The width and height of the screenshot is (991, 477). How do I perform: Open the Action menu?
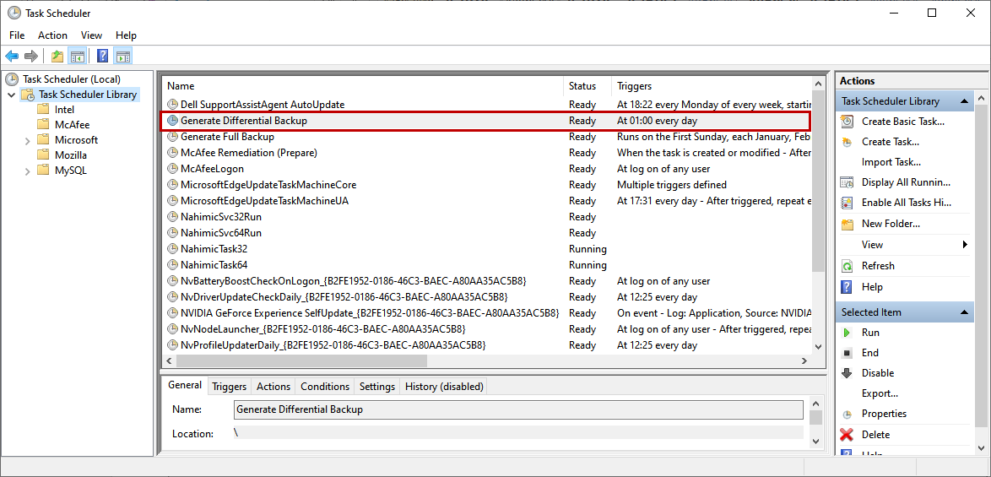tap(52, 35)
